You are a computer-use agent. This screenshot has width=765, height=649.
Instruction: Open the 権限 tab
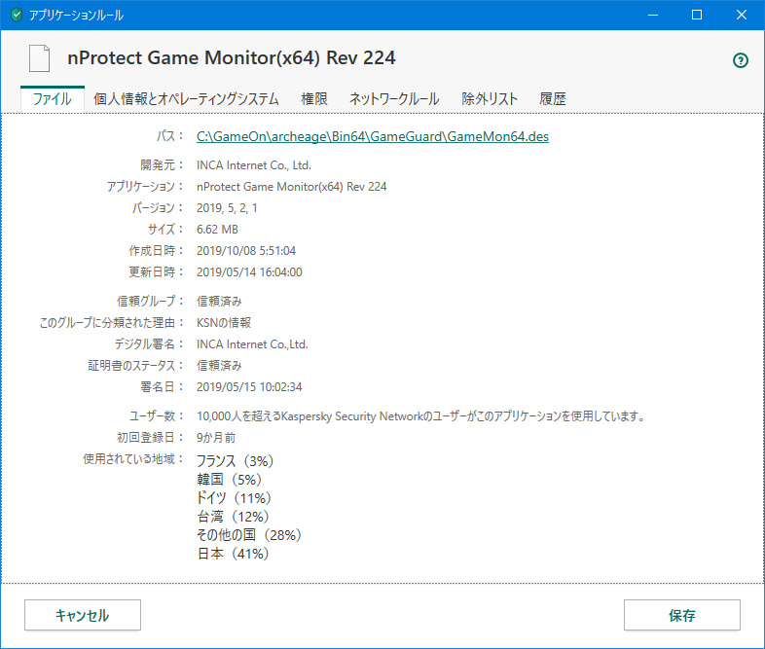pyautogui.click(x=314, y=99)
